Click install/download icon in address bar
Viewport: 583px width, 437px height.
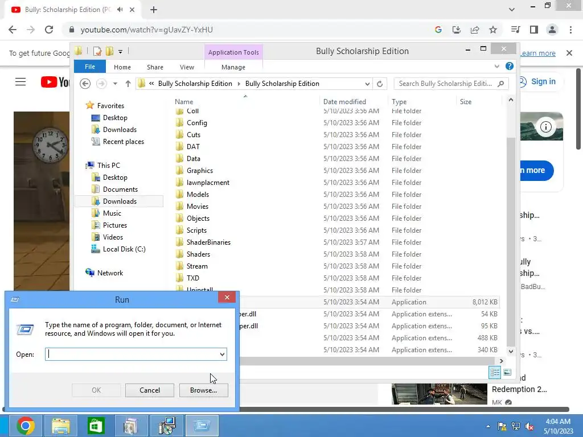[457, 30]
